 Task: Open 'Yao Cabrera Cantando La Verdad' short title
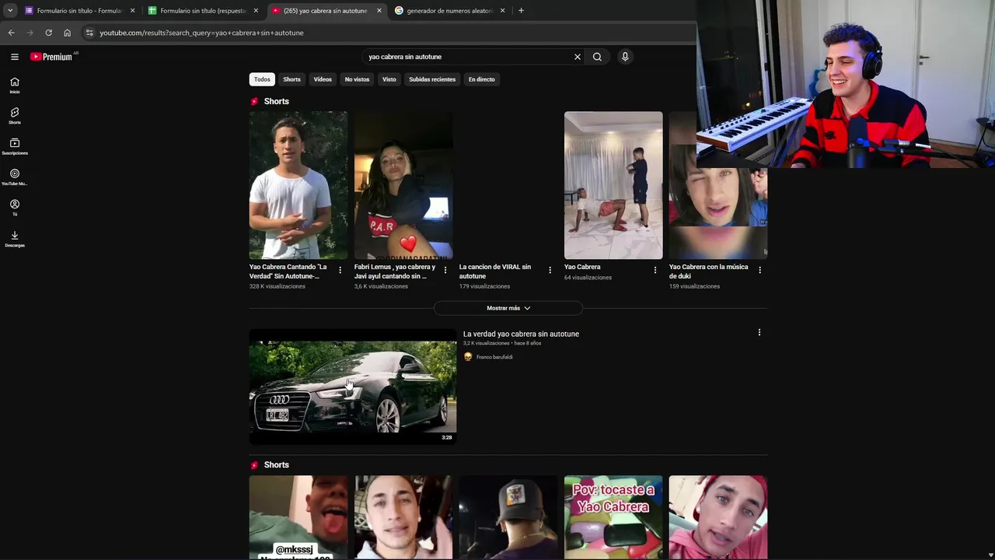tap(288, 271)
